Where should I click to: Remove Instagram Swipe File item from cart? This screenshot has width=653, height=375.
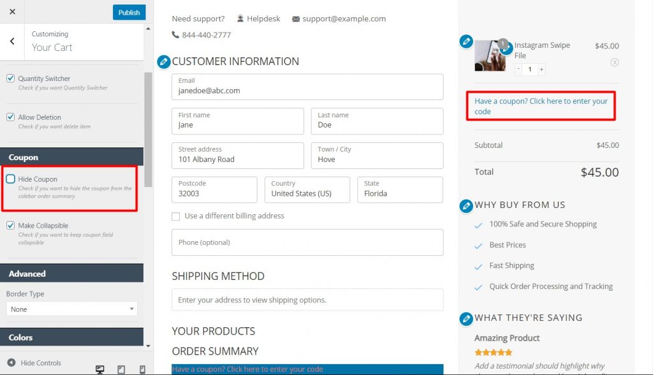pos(614,62)
